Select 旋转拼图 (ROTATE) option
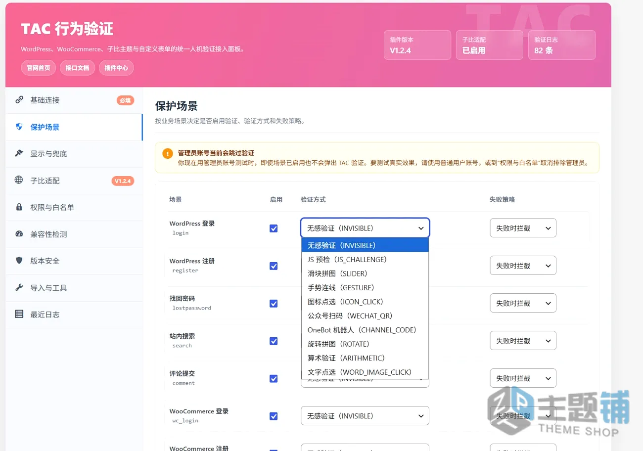643x451 pixels. coord(365,344)
